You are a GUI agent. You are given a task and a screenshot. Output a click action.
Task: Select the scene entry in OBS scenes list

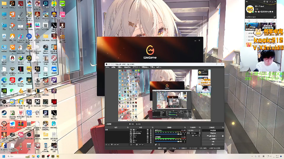click(x=117, y=130)
